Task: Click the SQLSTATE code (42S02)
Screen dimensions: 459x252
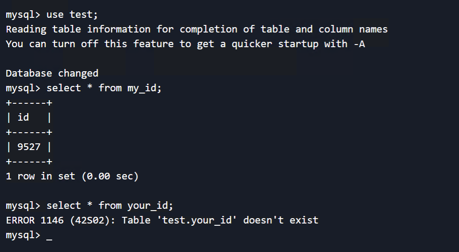Action: tap(93, 220)
